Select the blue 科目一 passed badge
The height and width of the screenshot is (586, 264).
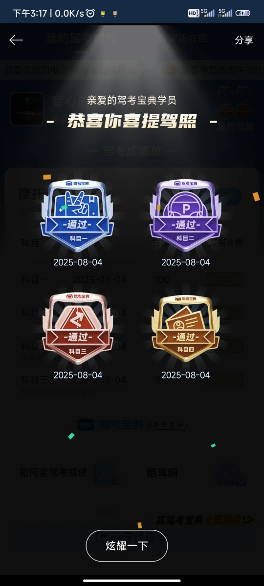pos(78,216)
